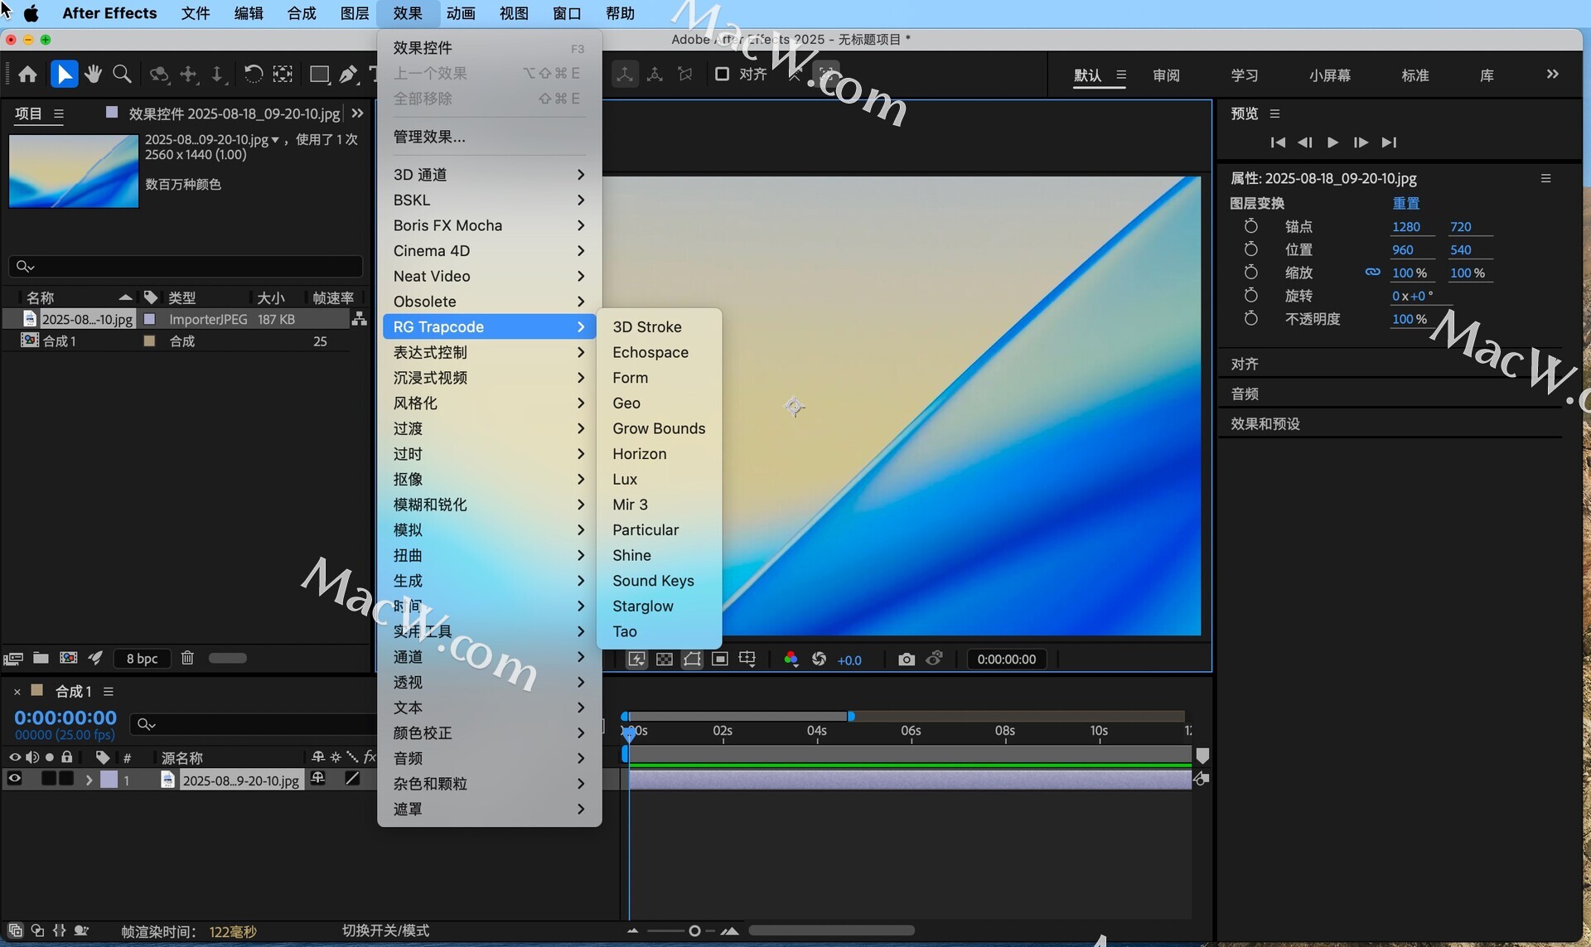This screenshot has height=947, width=1591.
Task: Switch to the 审阅 workspace
Action: [x=1166, y=75]
